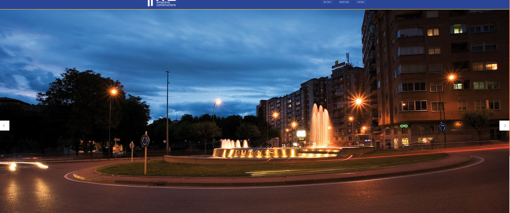Click the small tree right of the brick building
This screenshot has width=510, height=213.
click(x=477, y=119)
